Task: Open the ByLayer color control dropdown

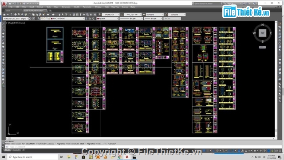Action: [x=107, y=19]
